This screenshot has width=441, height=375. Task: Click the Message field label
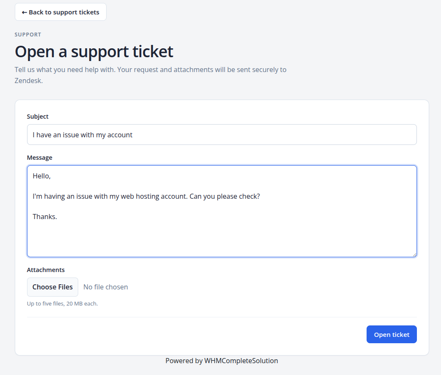39,158
